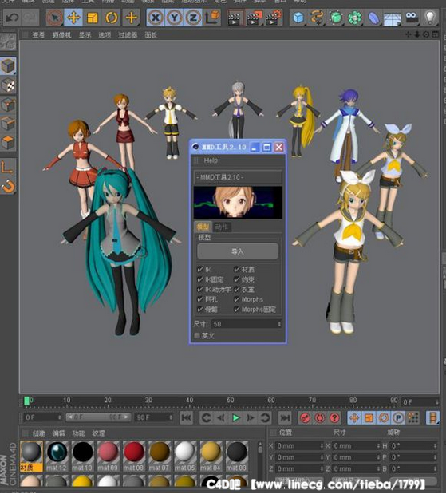This screenshot has height=498, width=446.
Task: Toggle the Y axis lock
Action: (x=174, y=17)
